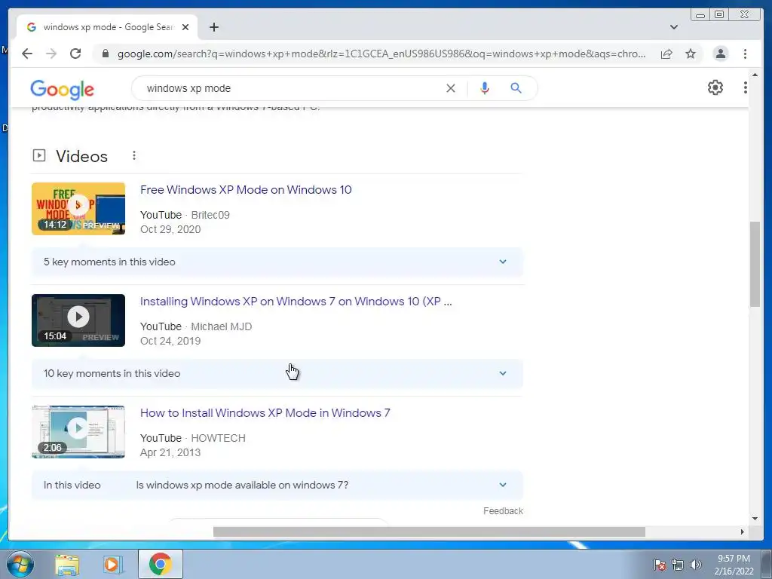
Task: Select the windows xp mode tab
Action: (x=107, y=27)
